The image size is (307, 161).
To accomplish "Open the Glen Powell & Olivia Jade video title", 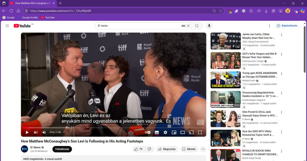I will coord(260,114).
